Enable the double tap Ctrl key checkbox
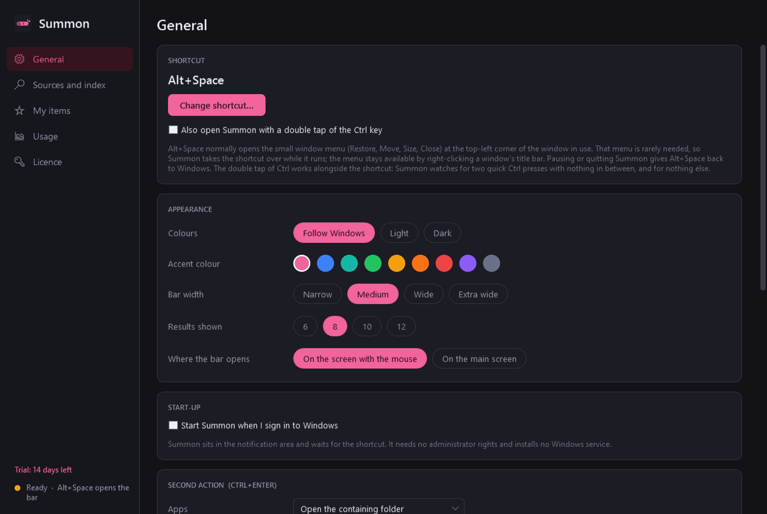 tap(173, 130)
